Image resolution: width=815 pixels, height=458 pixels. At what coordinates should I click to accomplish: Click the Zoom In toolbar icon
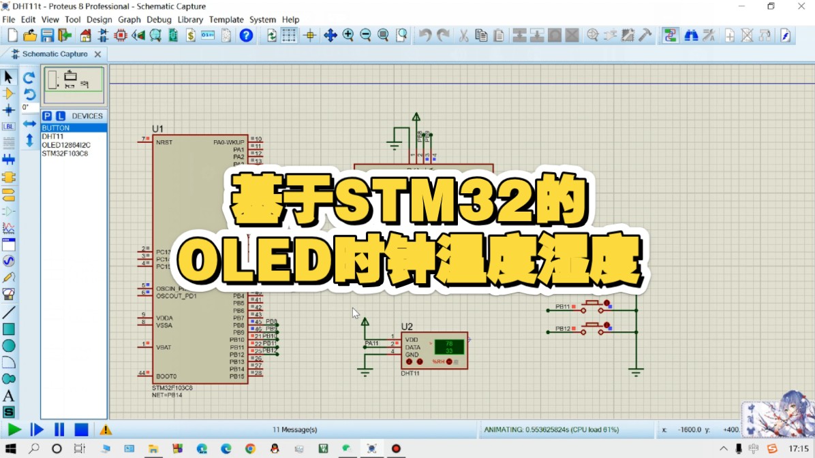pos(348,35)
